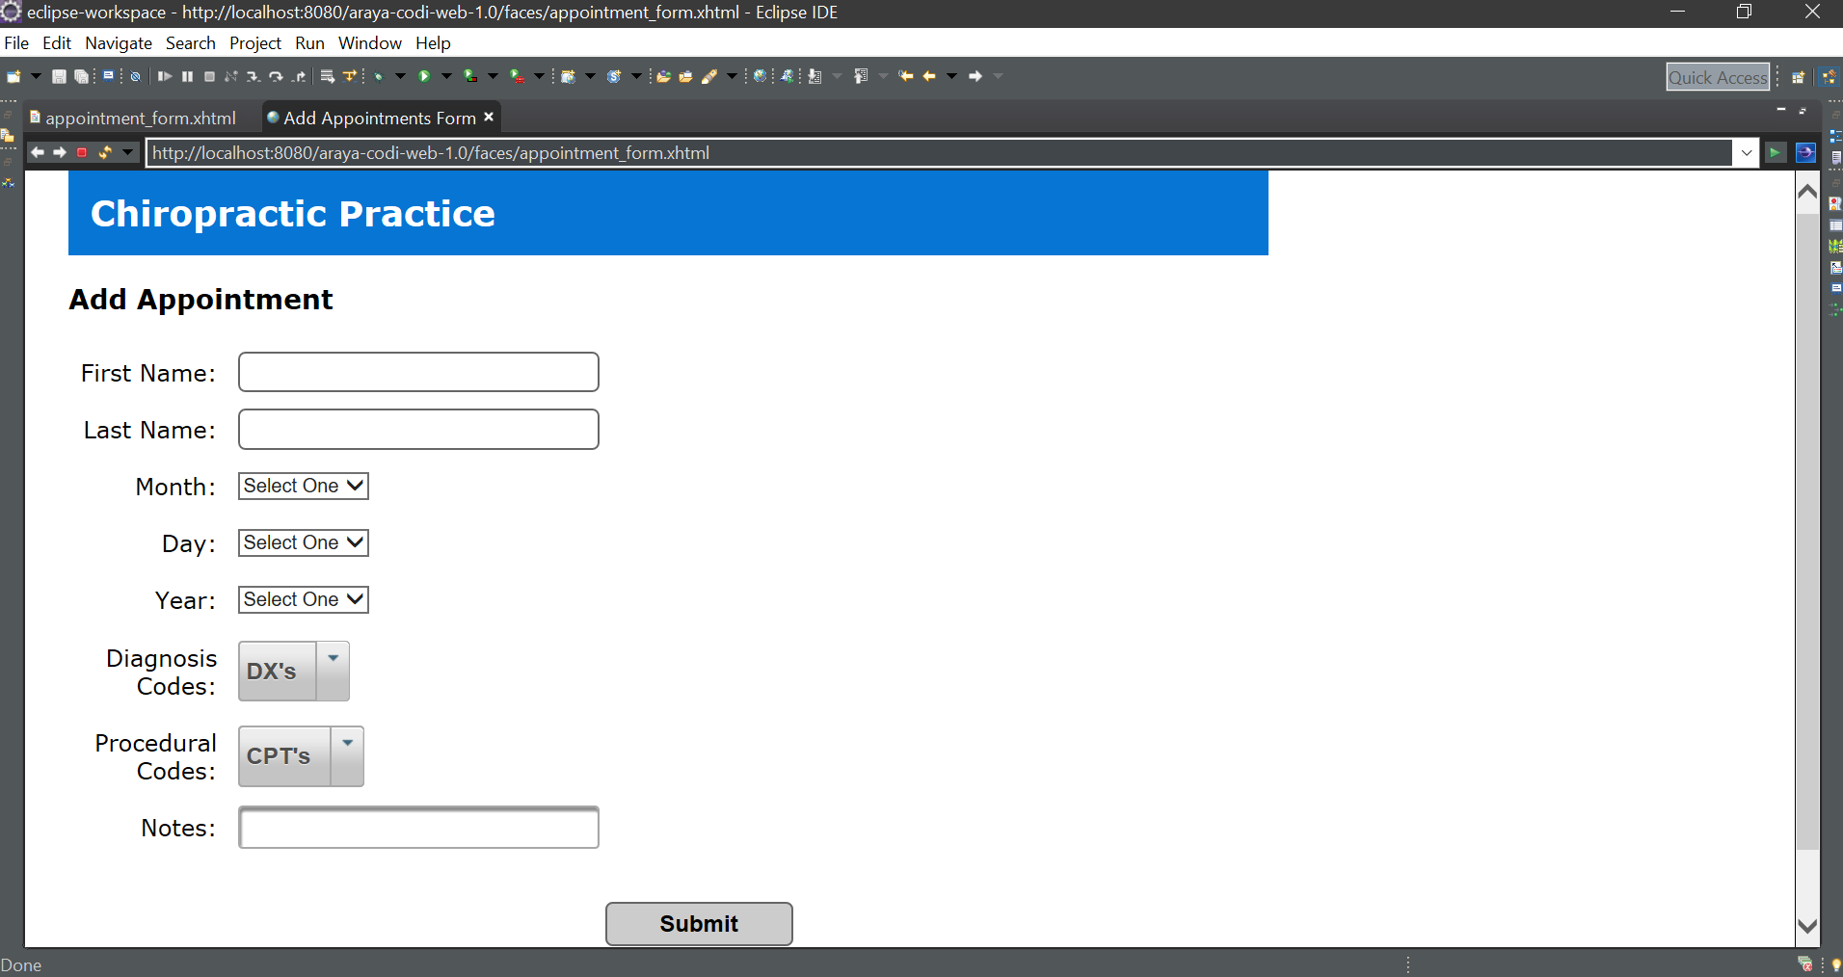This screenshot has width=1843, height=977.
Task: Launch the application with the Run toolbar icon
Action: point(424,76)
